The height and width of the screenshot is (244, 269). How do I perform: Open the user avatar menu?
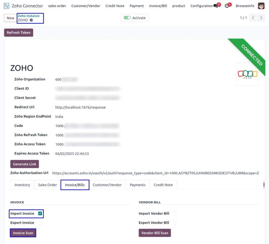pyautogui.click(x=261, y=6)
